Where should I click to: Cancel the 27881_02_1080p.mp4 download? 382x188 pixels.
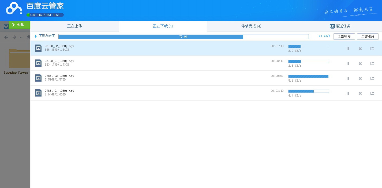tap(360, 78)
